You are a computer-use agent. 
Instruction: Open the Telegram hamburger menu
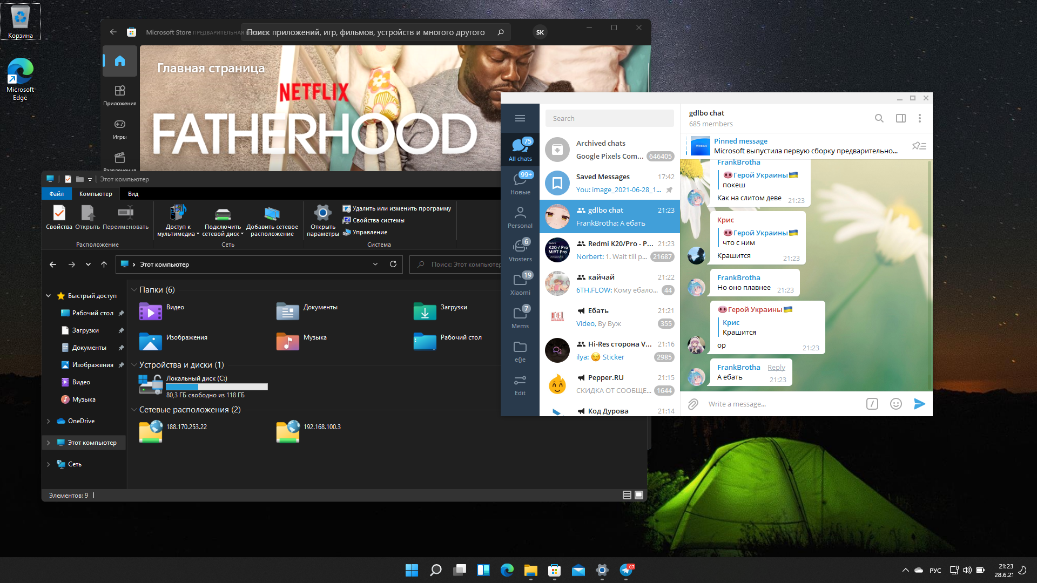click(x=520, y=118)
